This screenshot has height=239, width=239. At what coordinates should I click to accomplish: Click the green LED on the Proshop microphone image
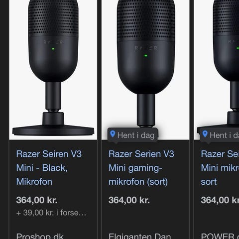click(53, 49)
